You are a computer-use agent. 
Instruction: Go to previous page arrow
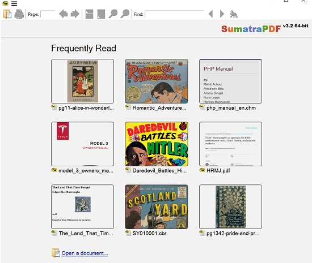click(x=64, y=14)
